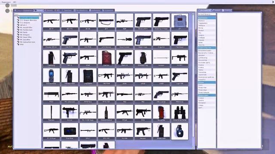
Task: Choose the C4 explosive with keypad
Action: tap(180, 22)
